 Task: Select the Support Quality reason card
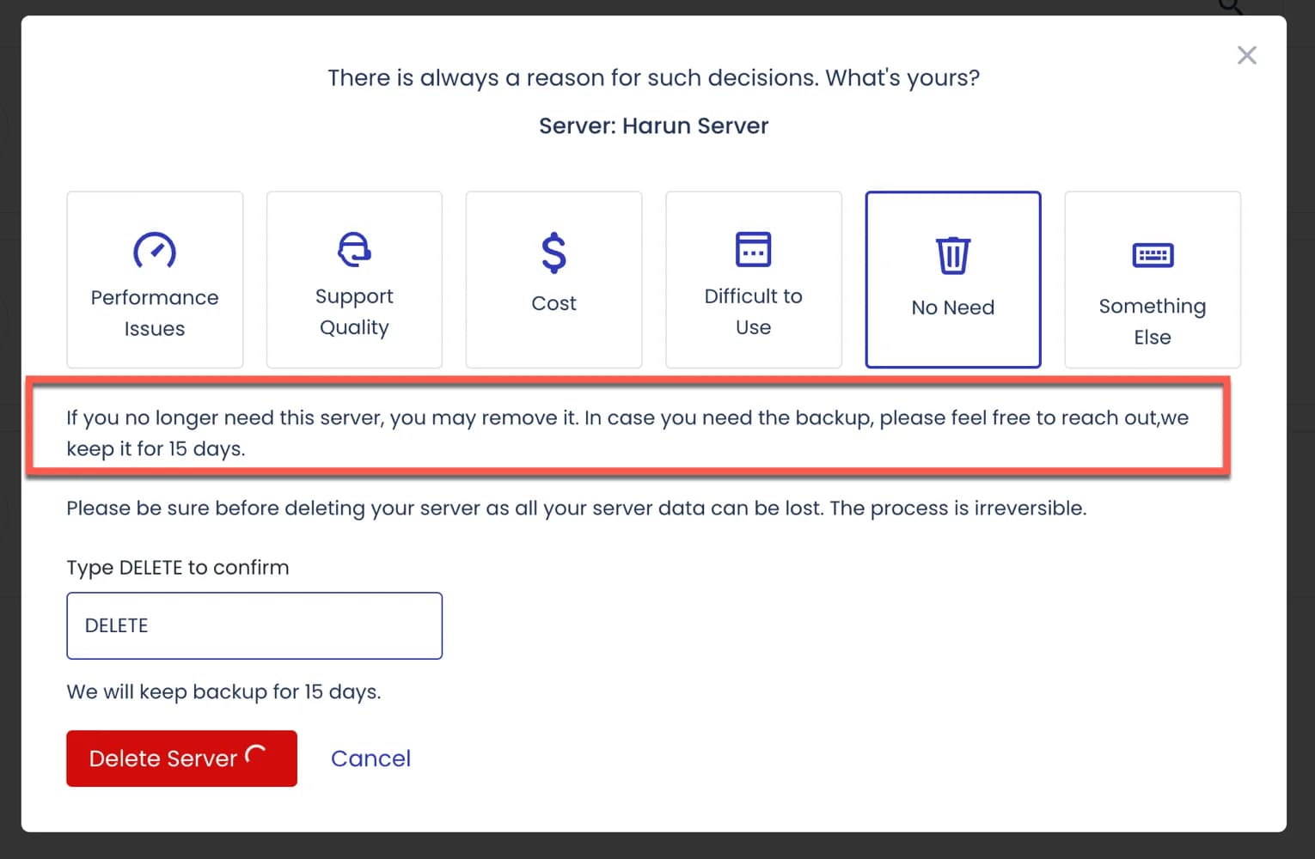[354, 279]
